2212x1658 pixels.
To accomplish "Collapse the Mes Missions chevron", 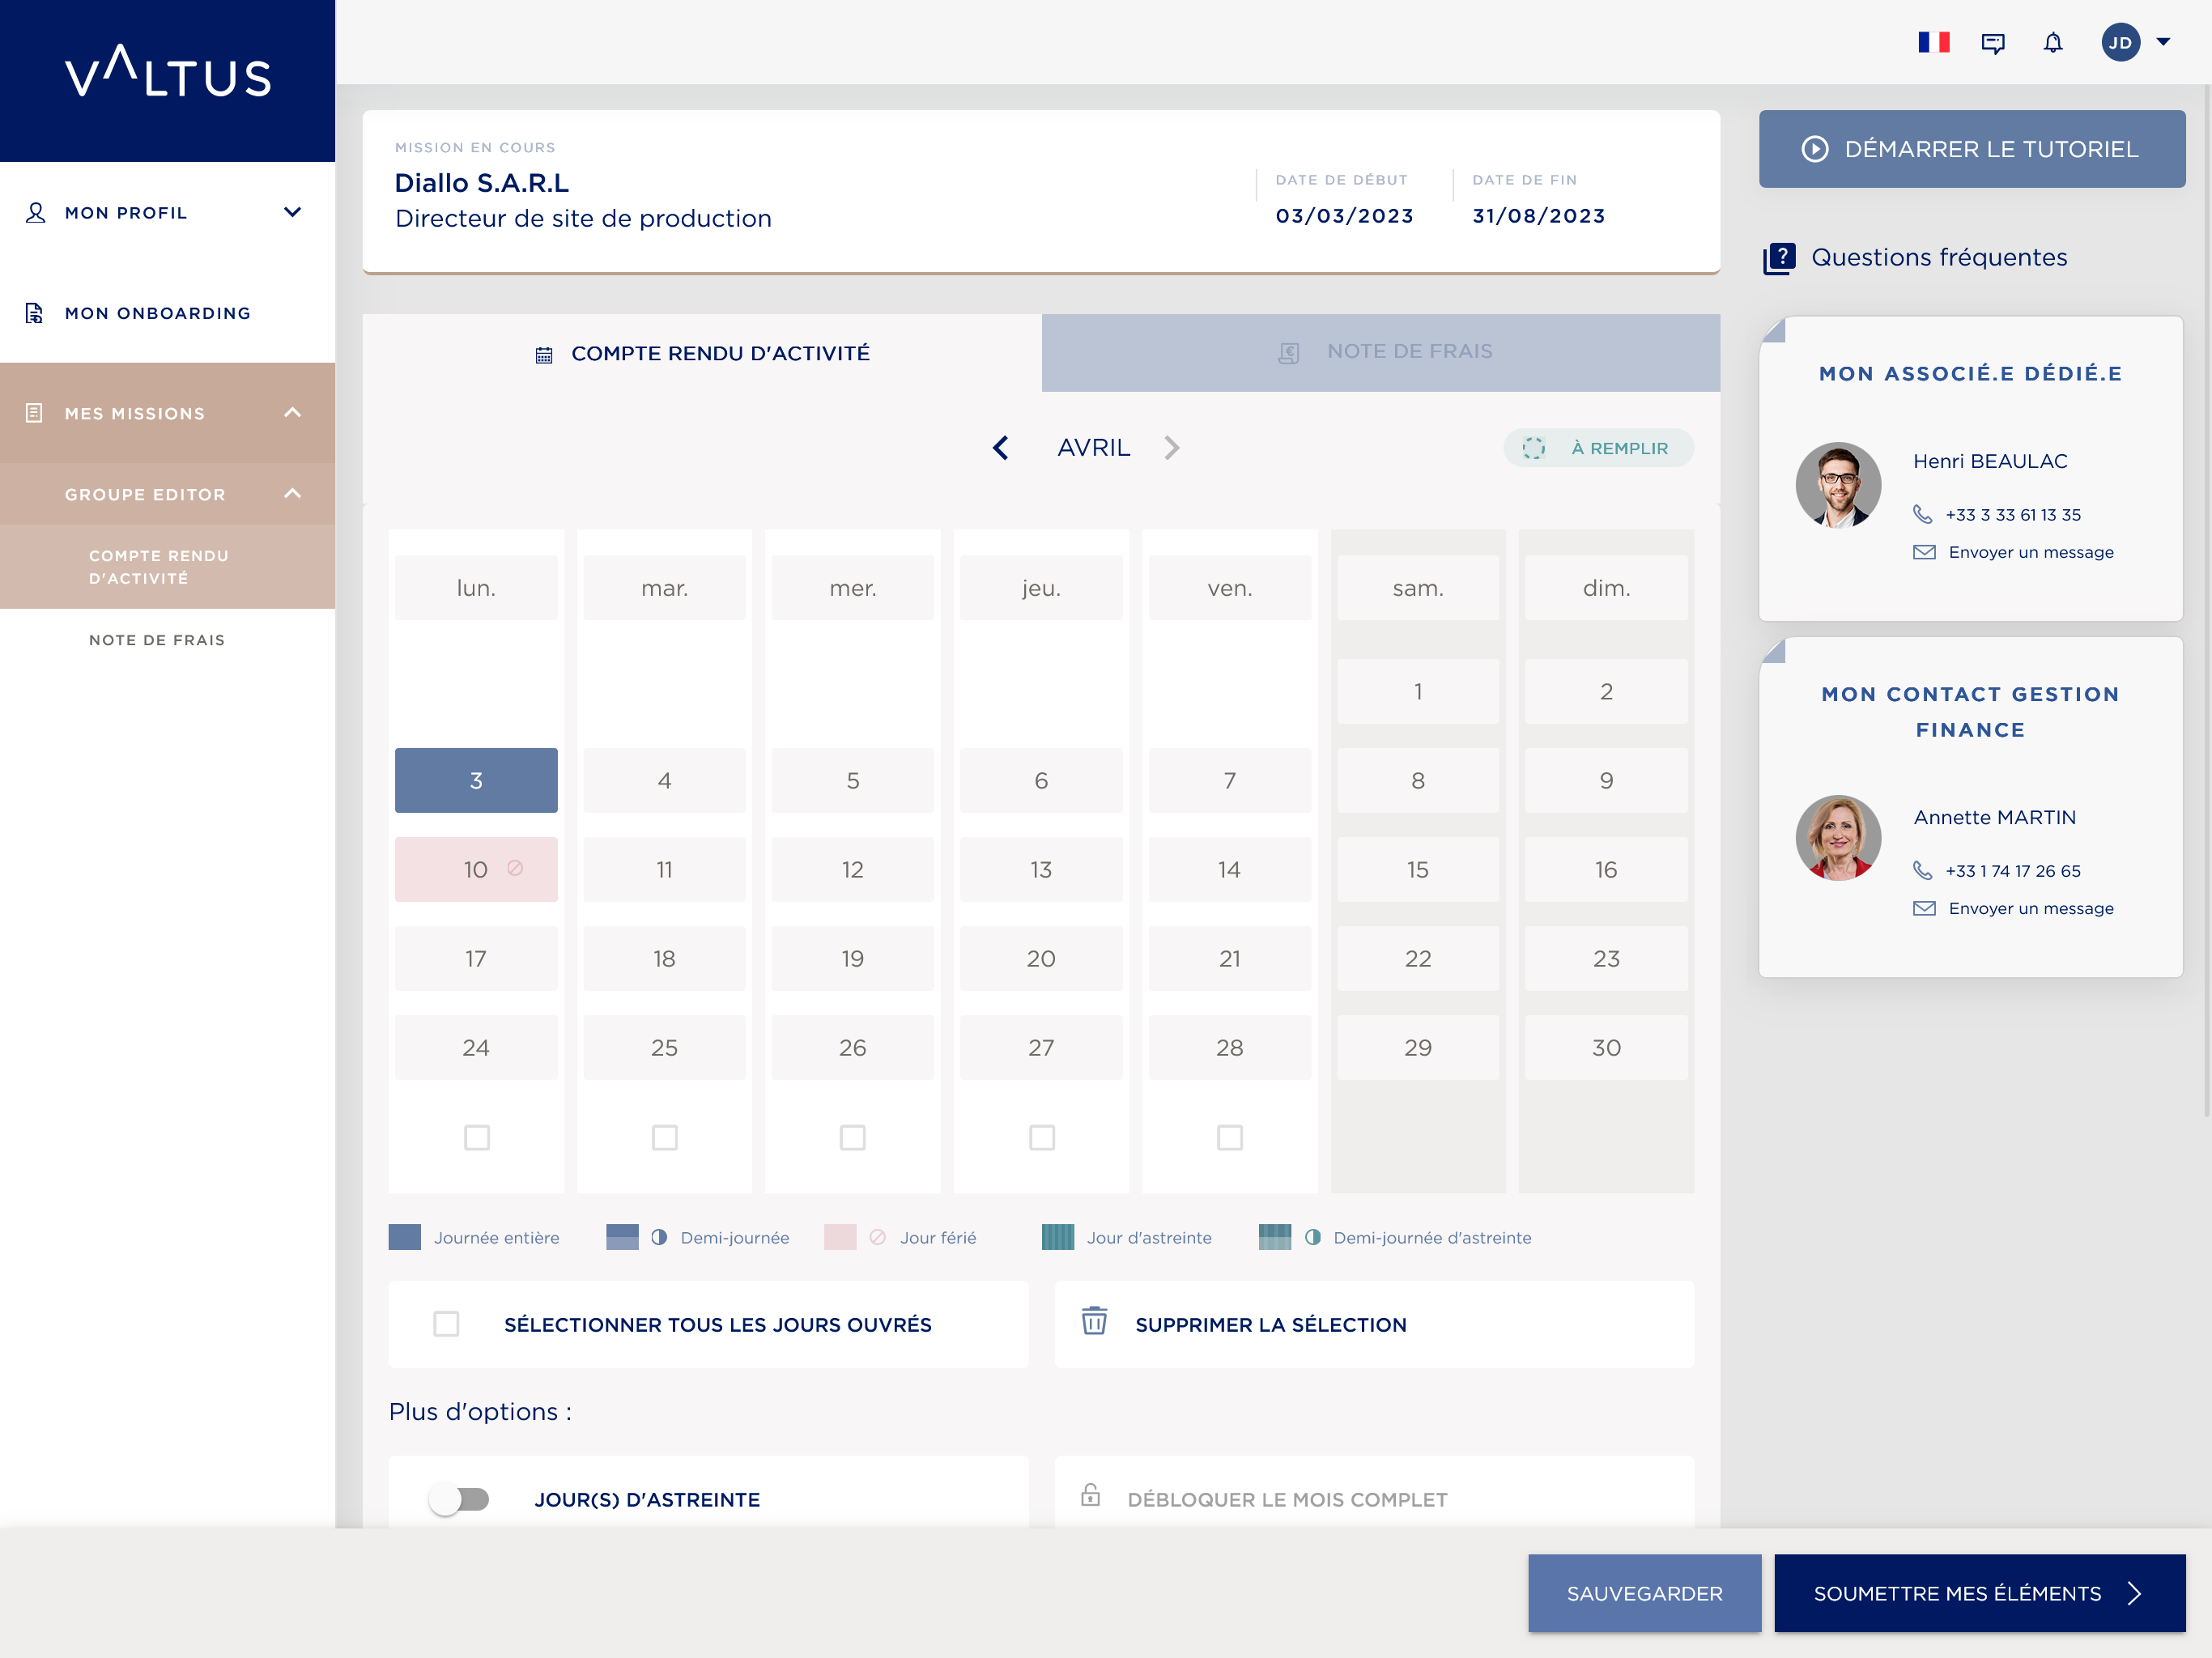I will point(292,412).
